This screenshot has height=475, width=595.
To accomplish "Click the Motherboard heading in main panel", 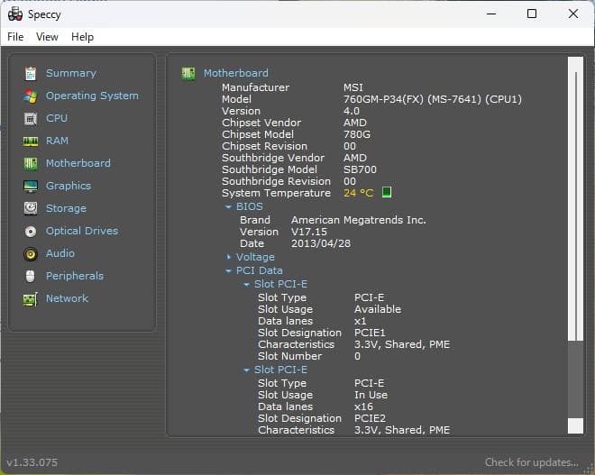I will (235, 73).
